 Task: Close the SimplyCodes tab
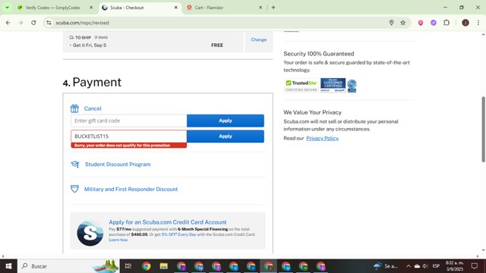click(x=91, y=8)
